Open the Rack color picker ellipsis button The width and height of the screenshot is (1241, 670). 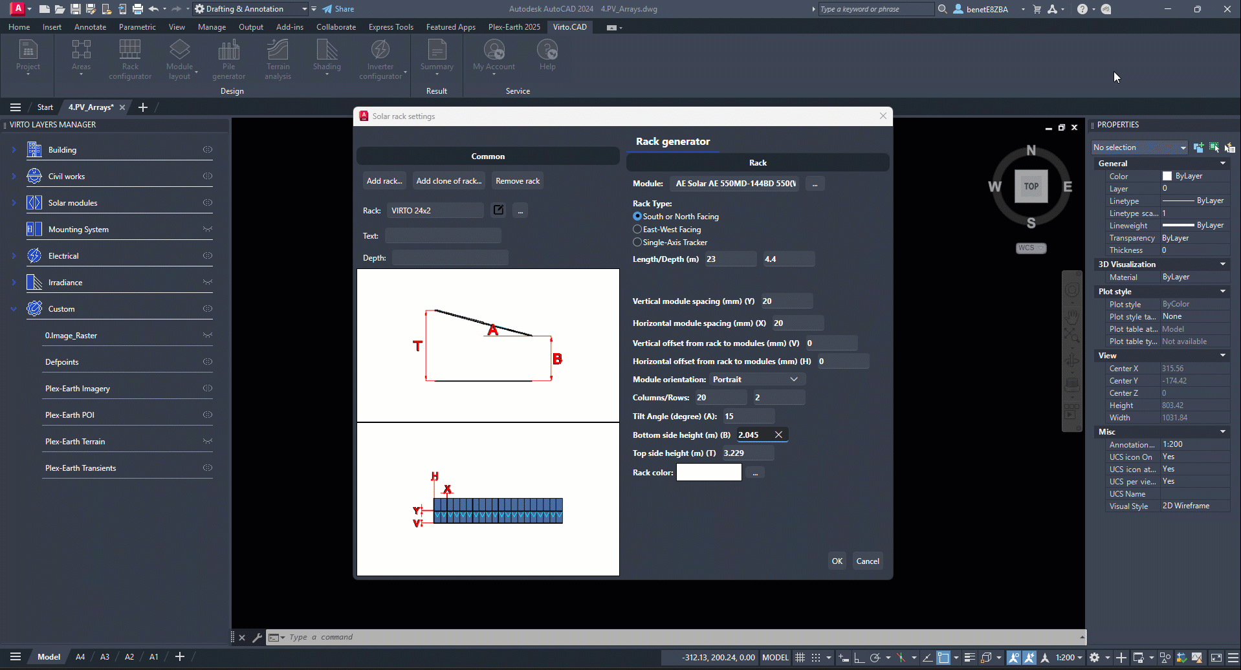tap(755, 473)
